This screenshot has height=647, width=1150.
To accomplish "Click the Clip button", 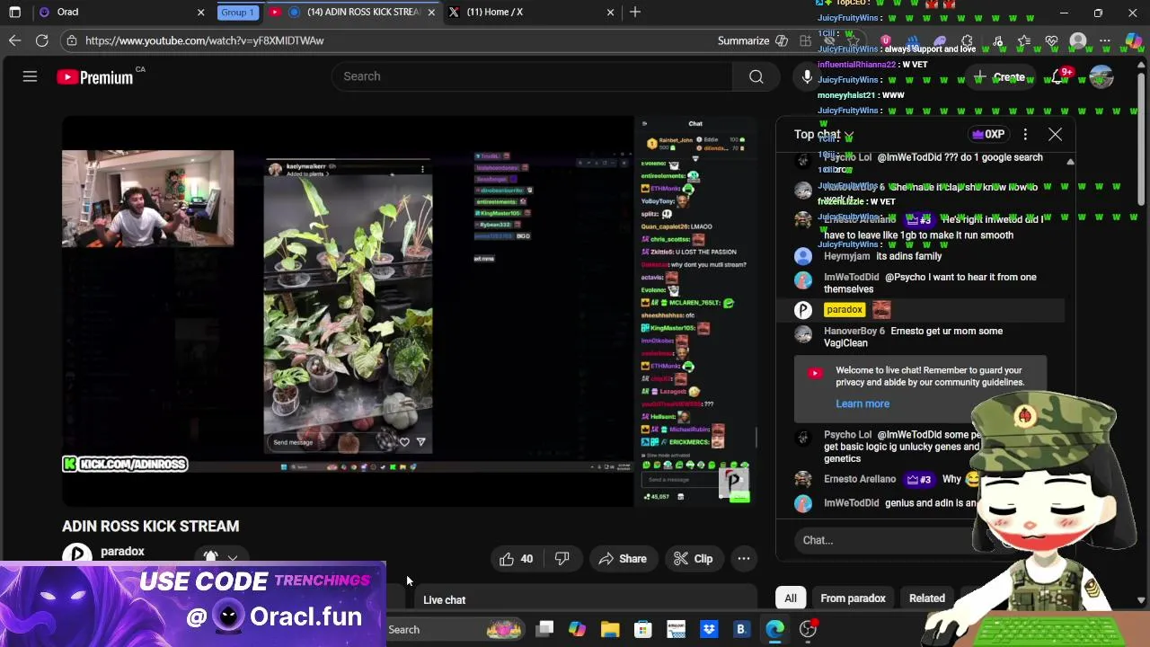I will [693, 559].
